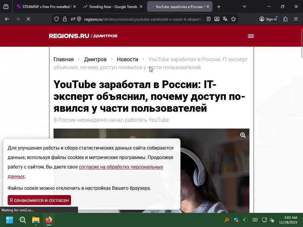Image resolution: width=303 pixels, height=227 pixels.
Task: Open File Explorer from taskbar
Action: coord(36,220)
